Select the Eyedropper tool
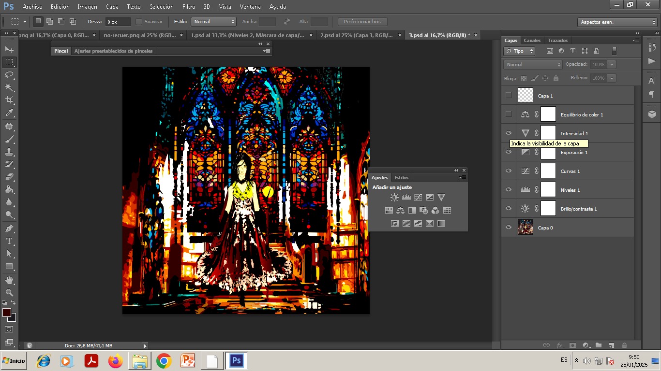The height and width of the screenshot is (371, 661). tap(9, 113)
